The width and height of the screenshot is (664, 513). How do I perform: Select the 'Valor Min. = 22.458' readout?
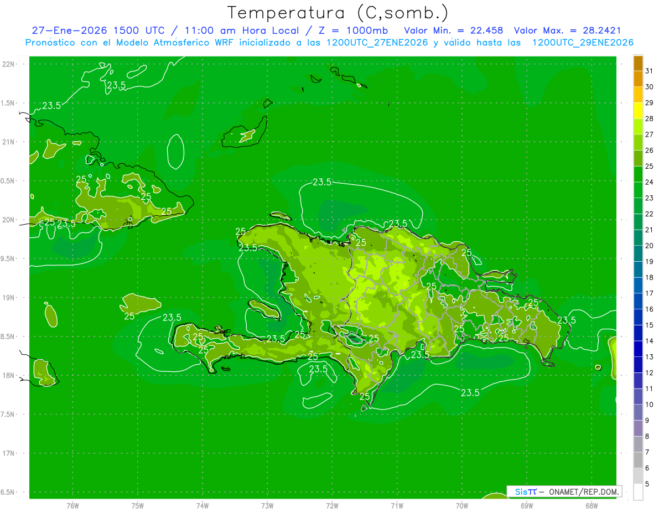(454, 30)
